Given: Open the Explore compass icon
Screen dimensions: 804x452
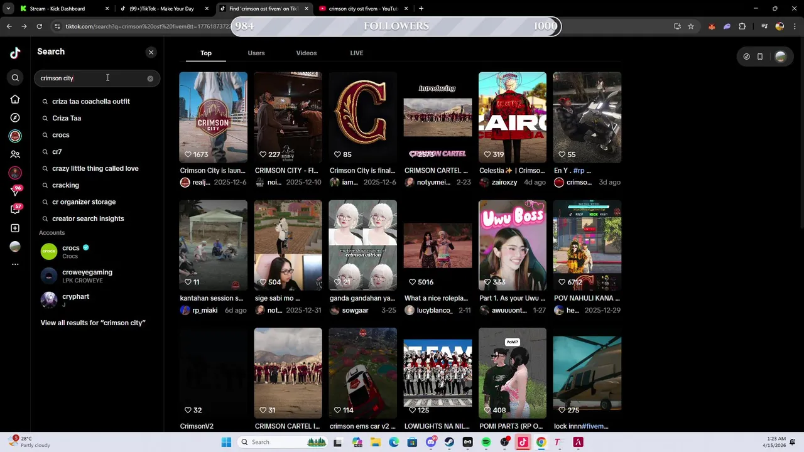Looking at the screenshot, I should (15, 117).
